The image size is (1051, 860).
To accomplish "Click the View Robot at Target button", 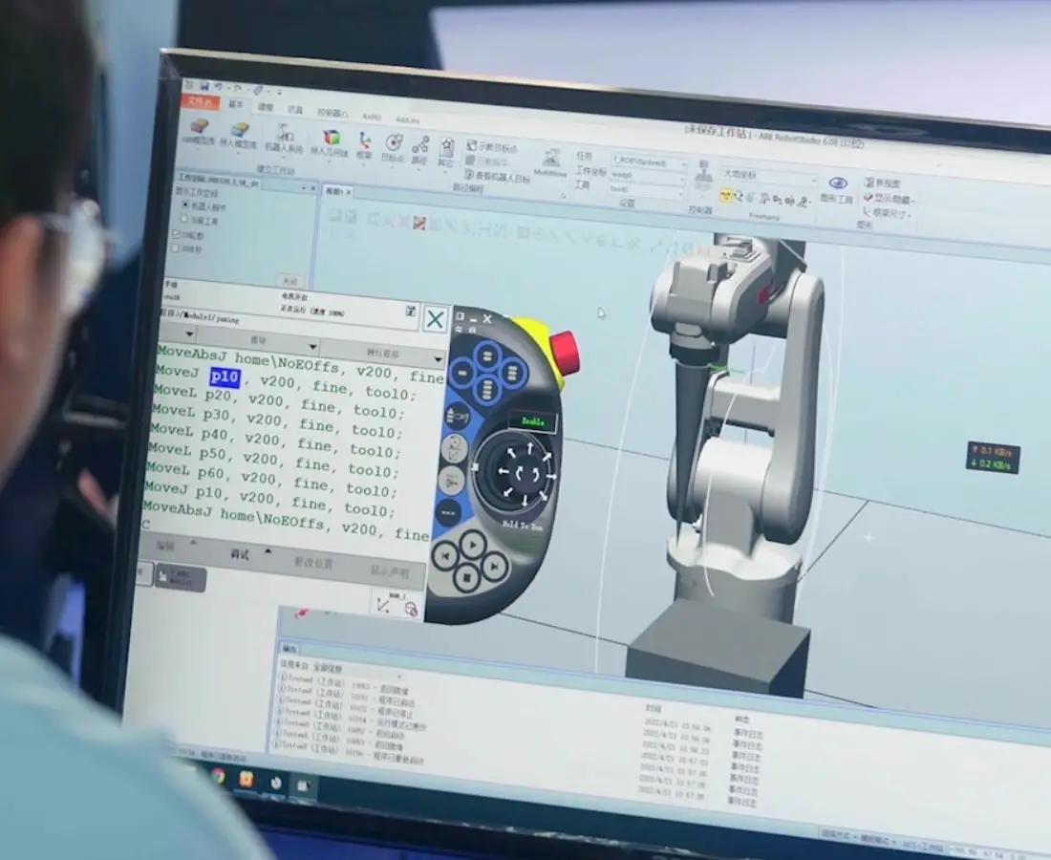I will [498, 178].
